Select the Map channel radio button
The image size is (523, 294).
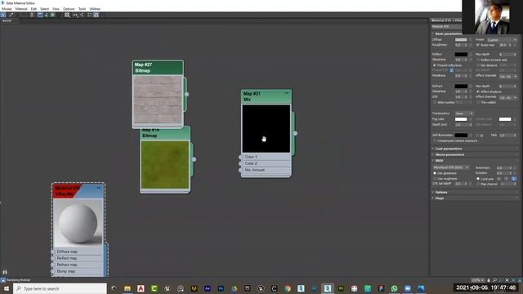[478, 184]
